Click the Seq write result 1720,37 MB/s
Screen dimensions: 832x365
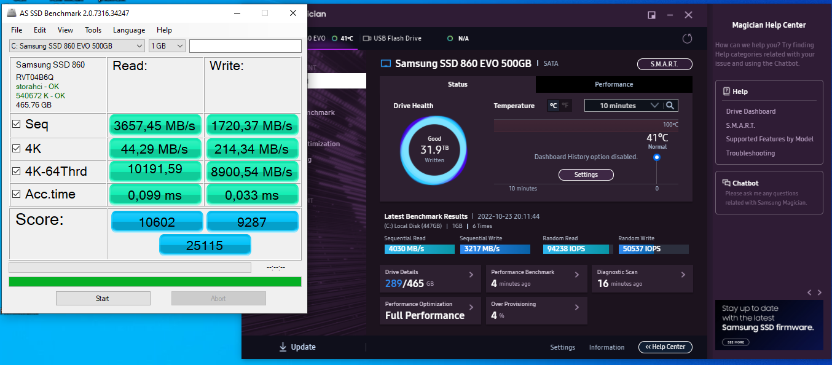(252, 125)
